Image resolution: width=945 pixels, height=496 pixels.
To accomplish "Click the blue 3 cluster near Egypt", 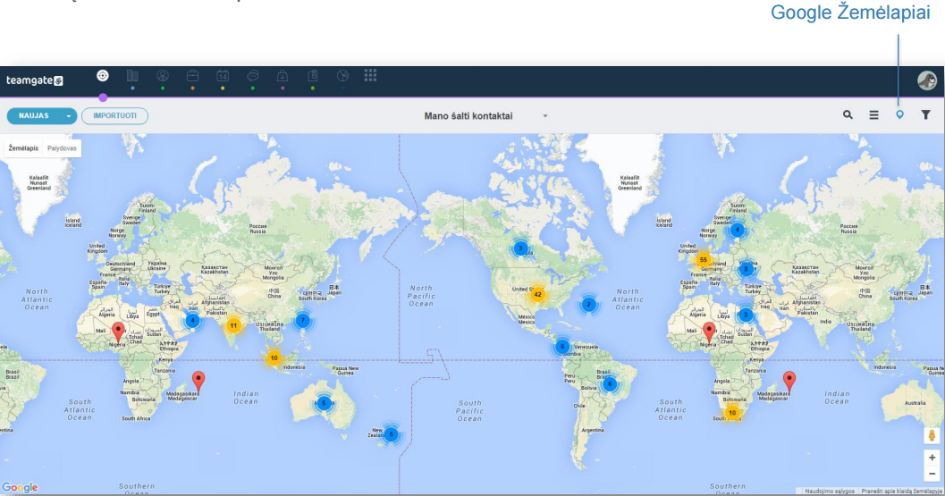I will click(x=746, y=315).
